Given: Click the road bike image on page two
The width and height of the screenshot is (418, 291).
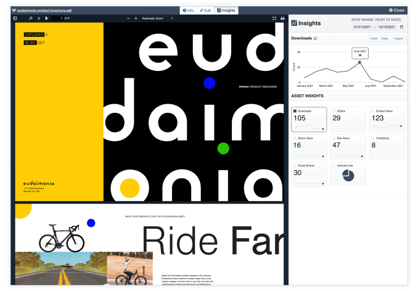Looking at the screenshot, I should 62,238.
